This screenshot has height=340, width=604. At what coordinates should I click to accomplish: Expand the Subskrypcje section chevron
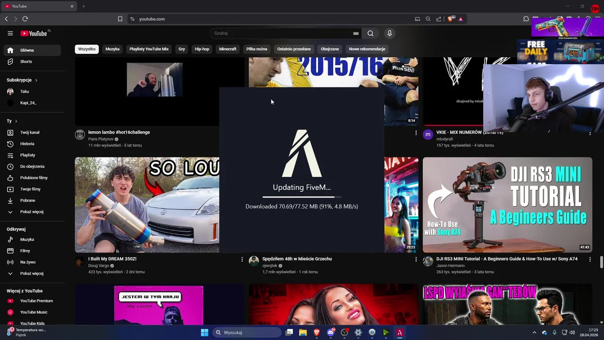pyautogui.click(x=36, y=80)
